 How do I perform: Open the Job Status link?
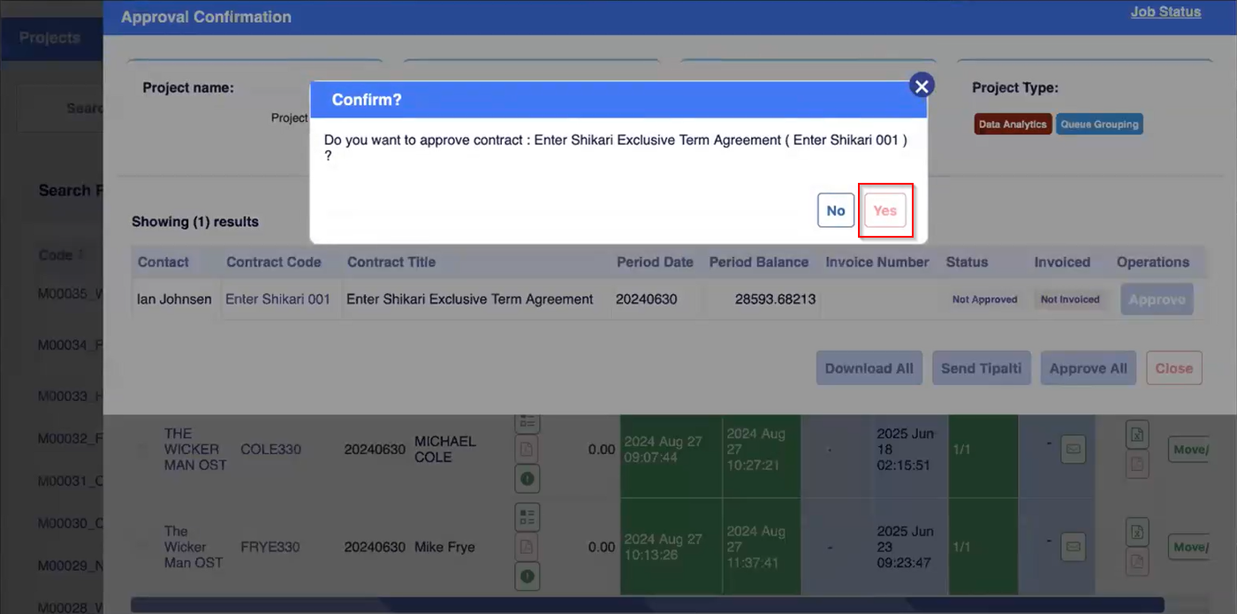(x=1165, y=12)
